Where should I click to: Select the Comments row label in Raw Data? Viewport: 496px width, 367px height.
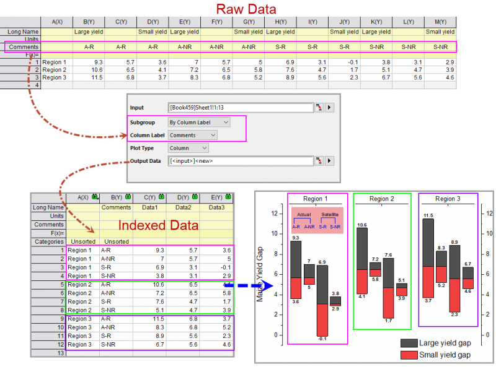(x=23, y=46)
